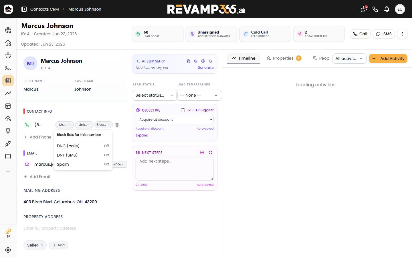Open the three-dot more options menu

point(402,34)
